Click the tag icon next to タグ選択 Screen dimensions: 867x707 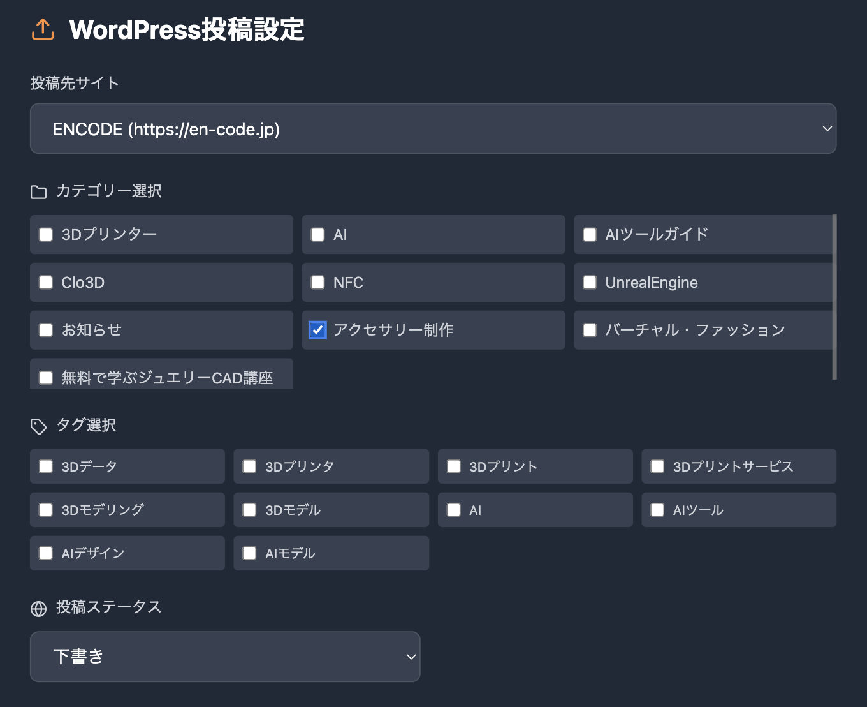coord(38,426)
